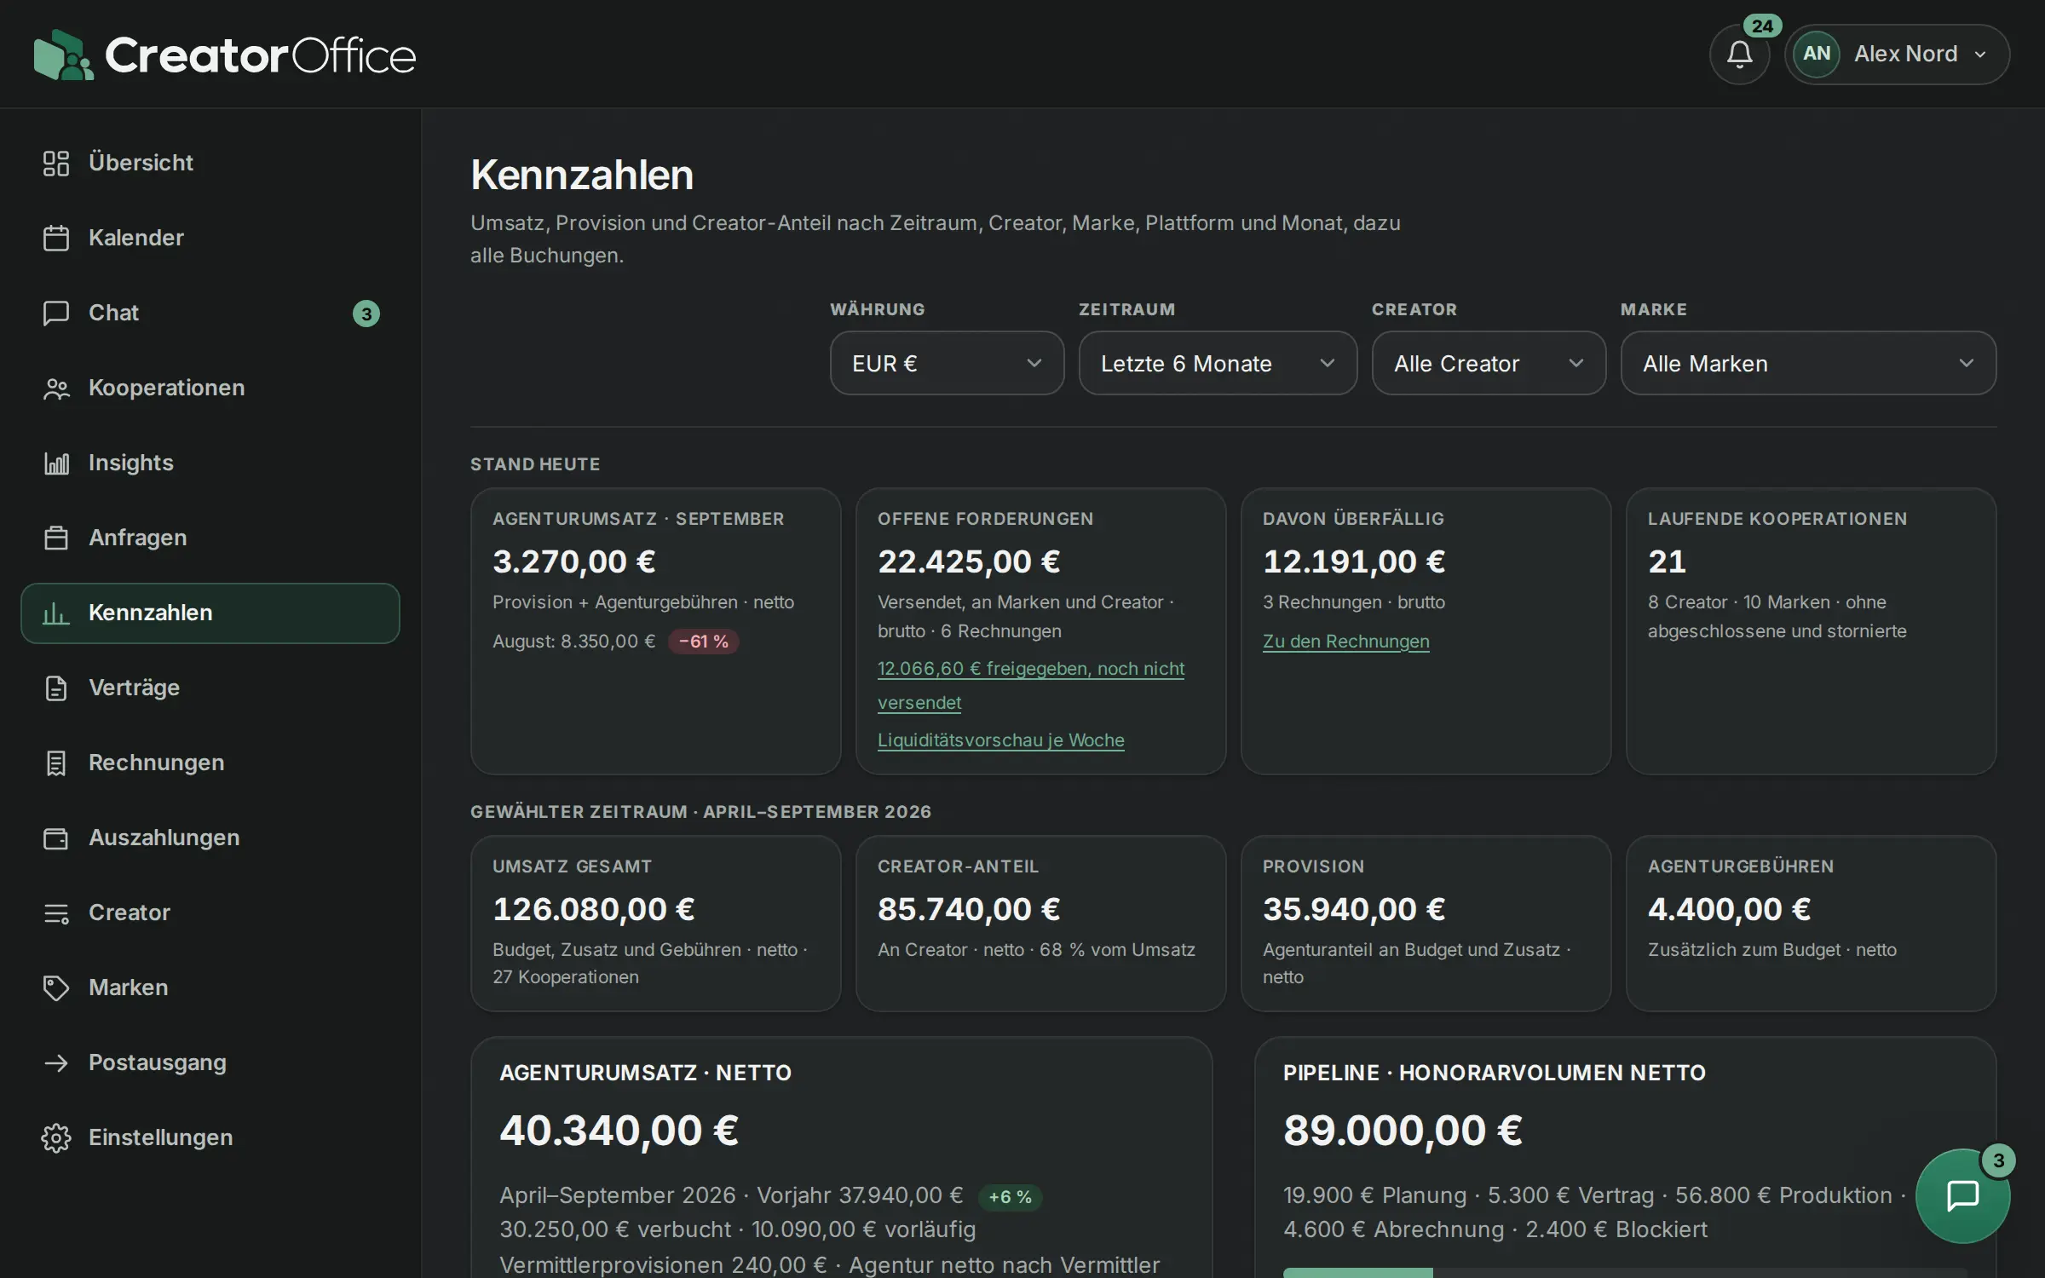Click the Kalender calendar icon
The height and width of the screenshot is (1278, 2045).
click(56, 238)
